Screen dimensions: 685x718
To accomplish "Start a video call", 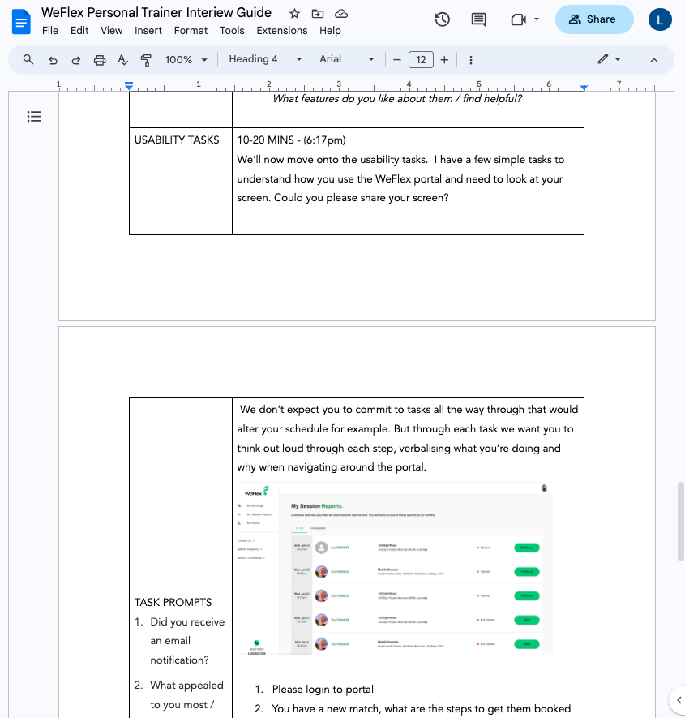I will coord(519,19).
